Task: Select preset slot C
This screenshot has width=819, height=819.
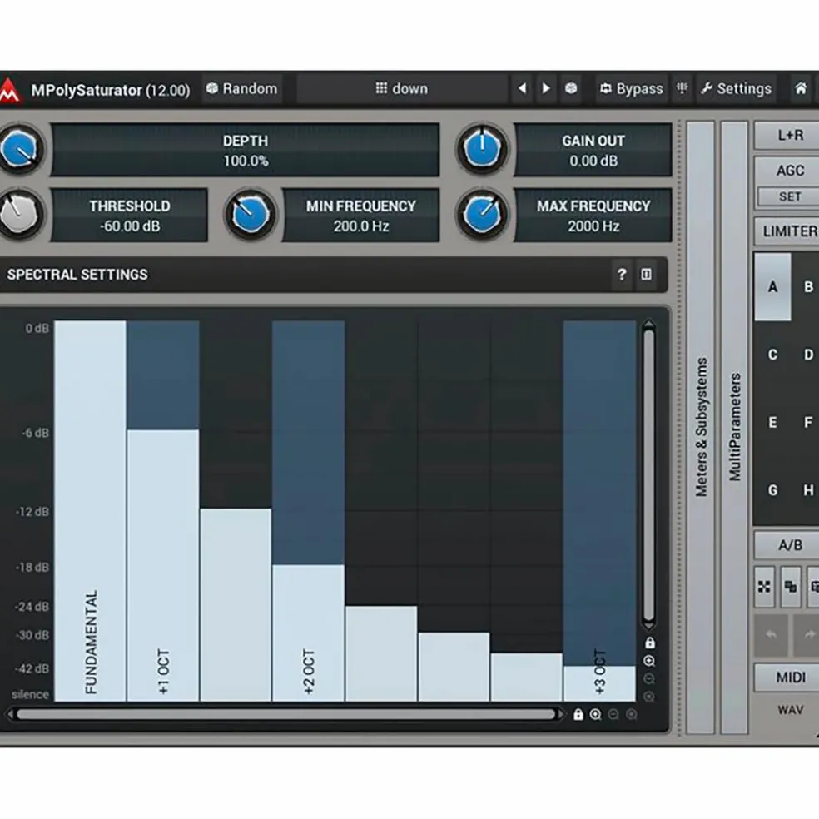Action: point(772,355)
